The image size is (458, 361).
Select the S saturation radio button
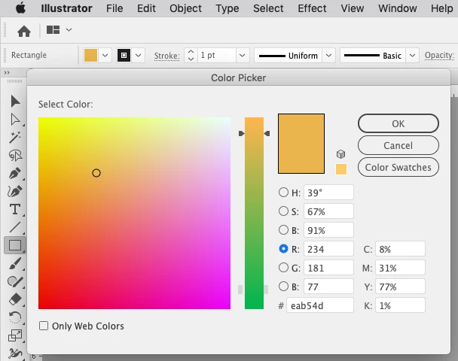pos(283,211)
